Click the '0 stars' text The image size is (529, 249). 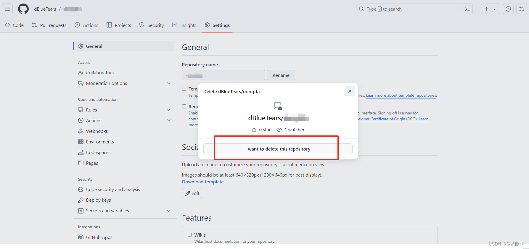[266, 130]
